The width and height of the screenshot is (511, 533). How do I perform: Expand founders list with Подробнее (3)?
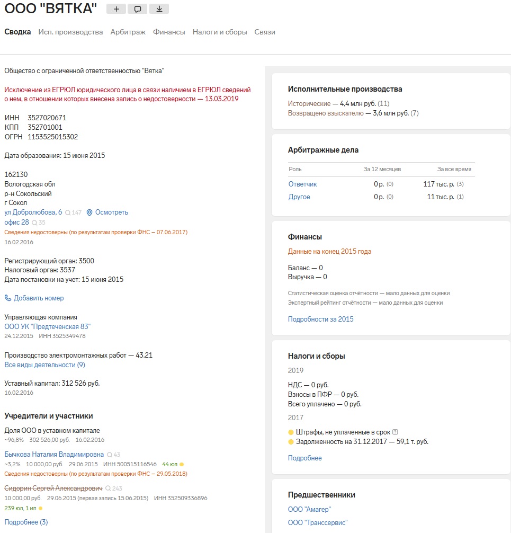click(x=26, y=522)
